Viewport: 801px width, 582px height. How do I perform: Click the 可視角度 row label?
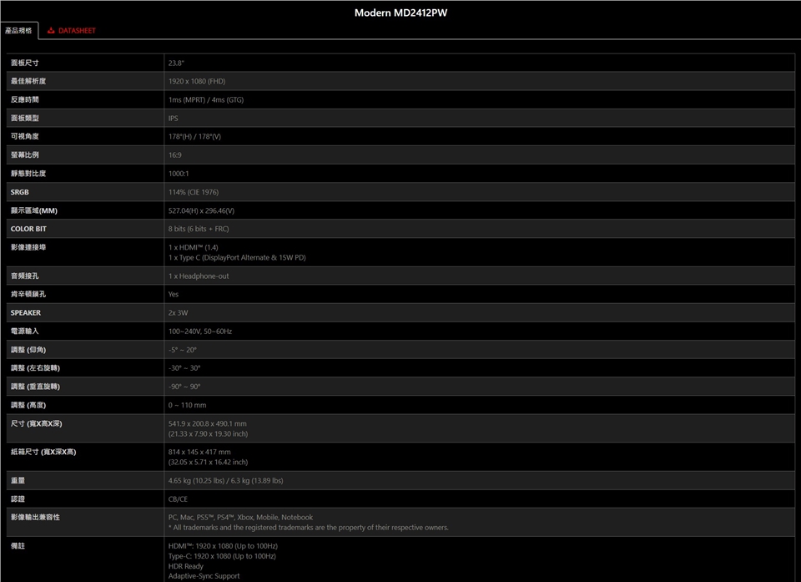click(x=24, y=137)
